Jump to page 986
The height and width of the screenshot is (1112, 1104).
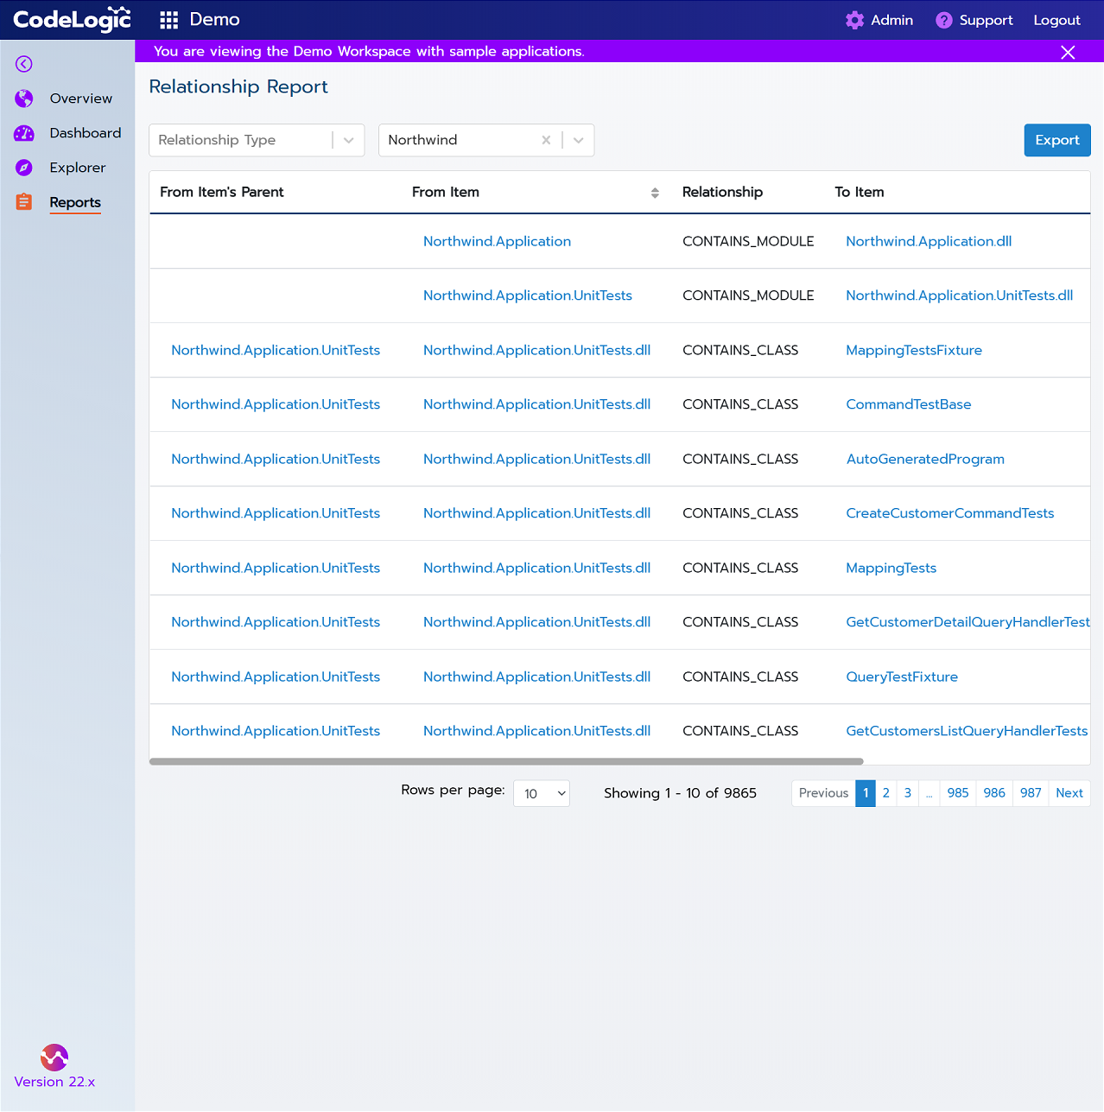(994, 793)
